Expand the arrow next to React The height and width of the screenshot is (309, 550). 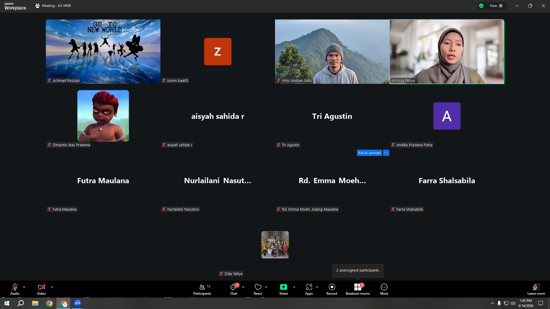[266, 287]
